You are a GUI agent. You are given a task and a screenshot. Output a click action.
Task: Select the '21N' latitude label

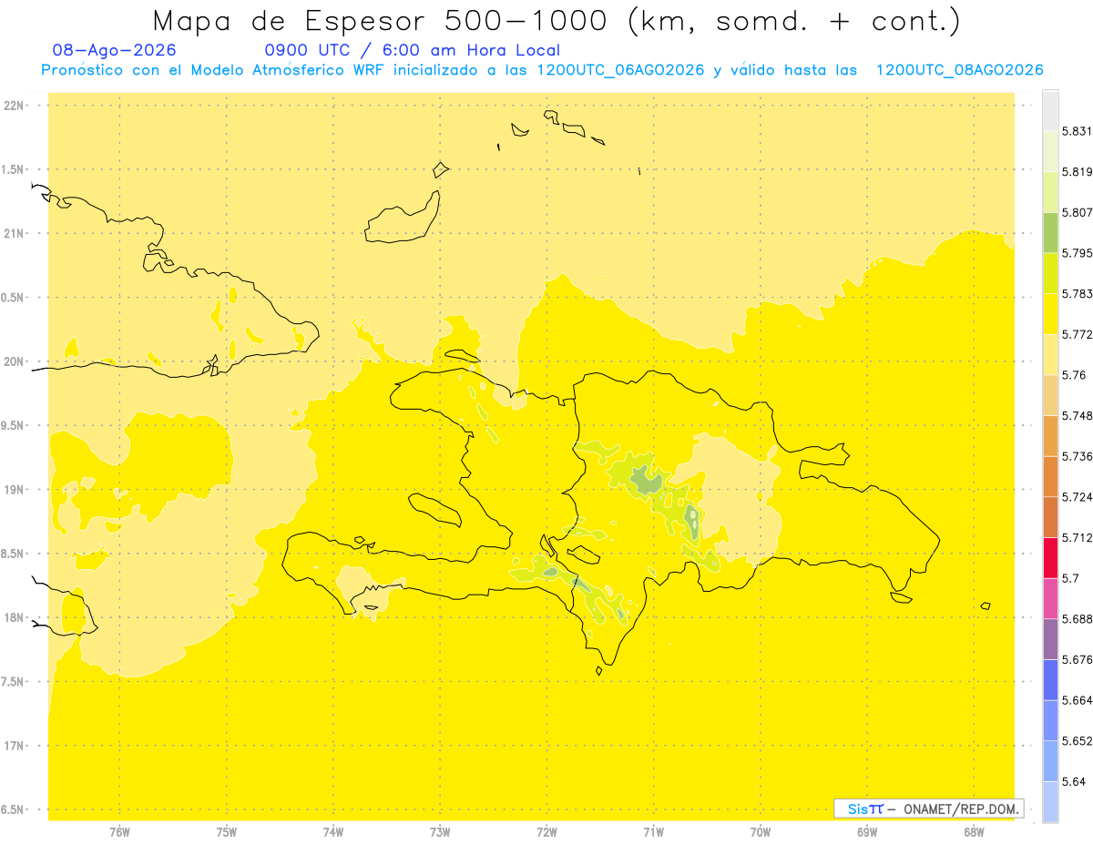(15, 233)
